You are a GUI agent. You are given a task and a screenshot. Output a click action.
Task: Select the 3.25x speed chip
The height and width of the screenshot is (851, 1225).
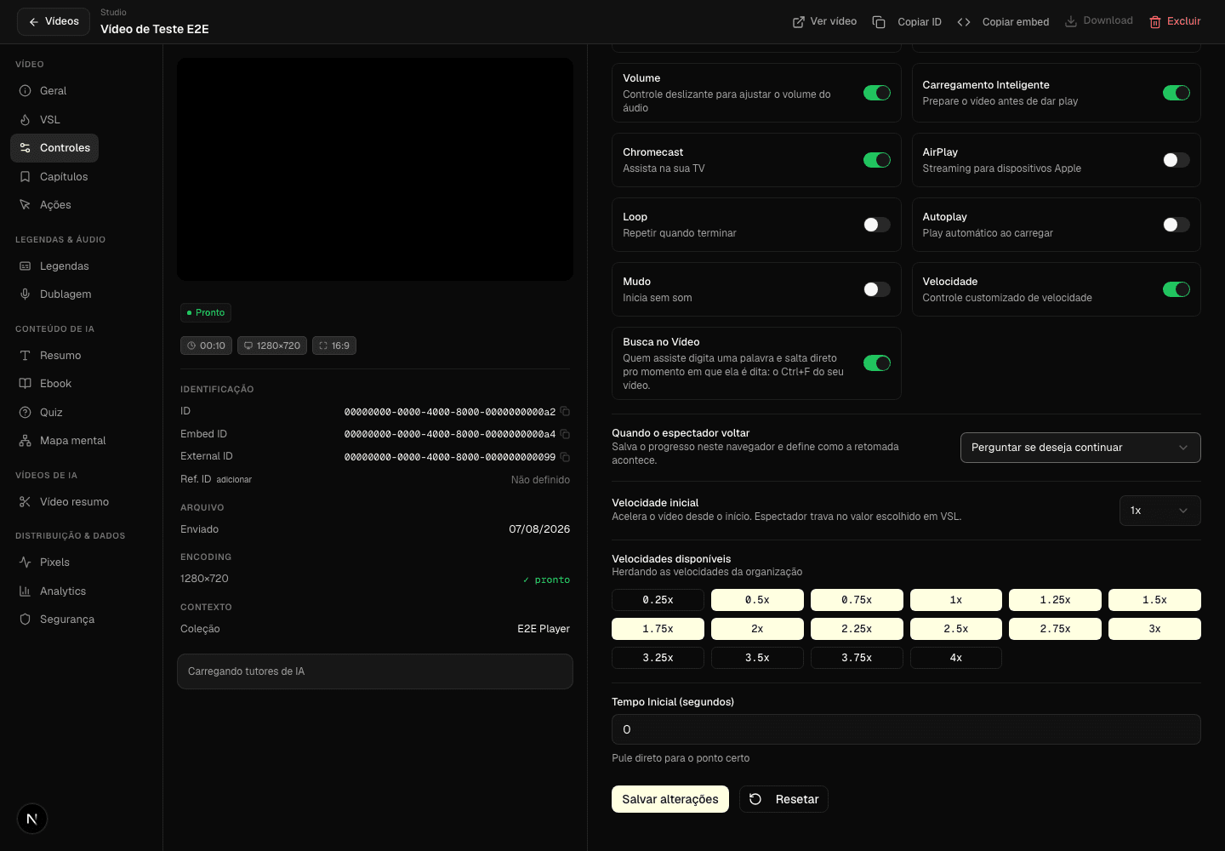658,658
